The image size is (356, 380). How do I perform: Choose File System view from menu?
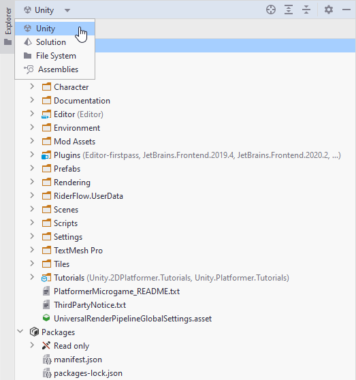pos(55,56)
